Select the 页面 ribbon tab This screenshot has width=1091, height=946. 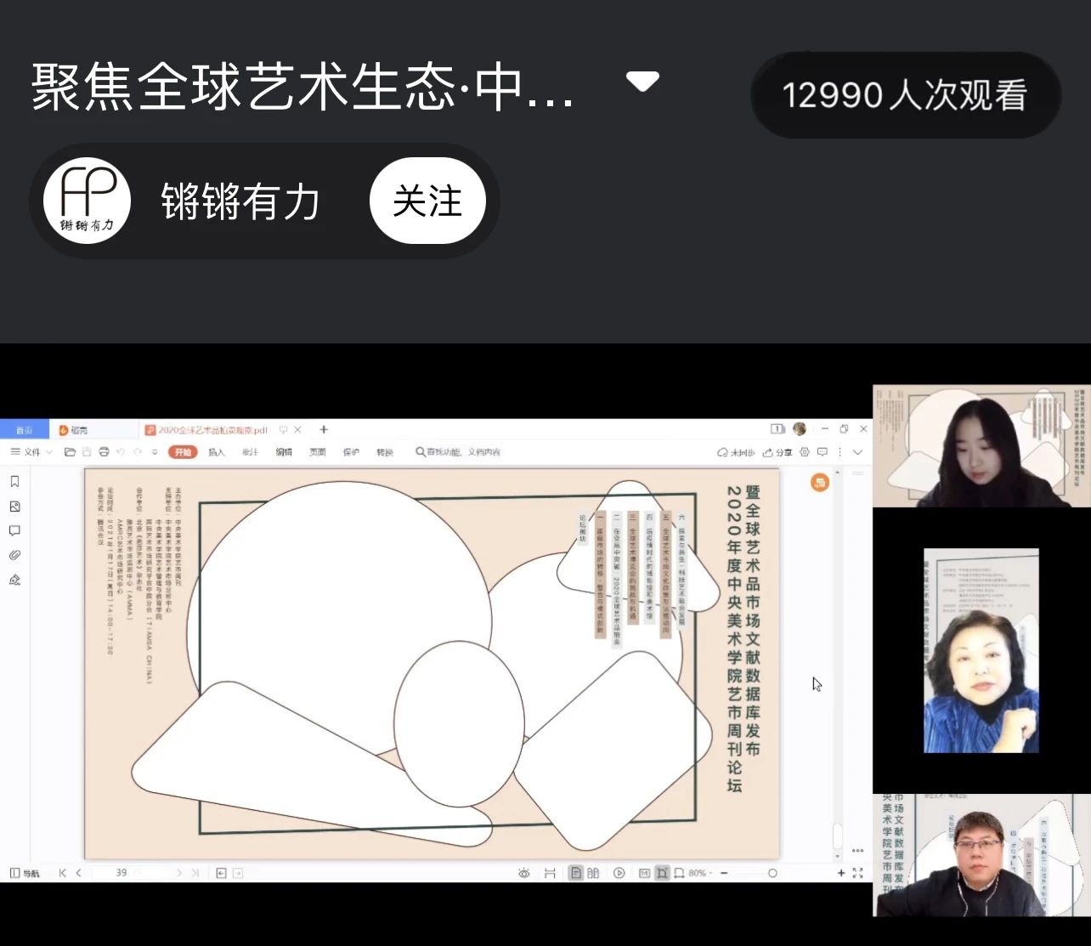tap(318, 452)
